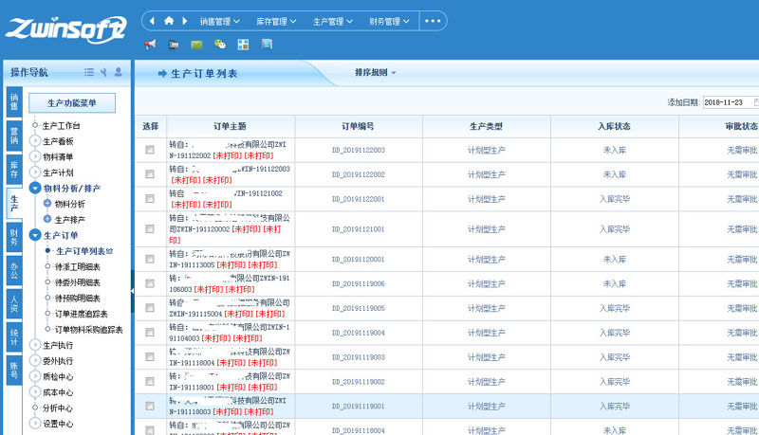Image resolution: width=759 pixels, height=435 pixels.
Task: Click the wrench settings icon in 操作导航
Action: pyautogui.click(x=103, y=72)
